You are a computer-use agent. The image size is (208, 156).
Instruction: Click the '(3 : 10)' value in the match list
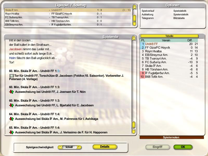127,10
